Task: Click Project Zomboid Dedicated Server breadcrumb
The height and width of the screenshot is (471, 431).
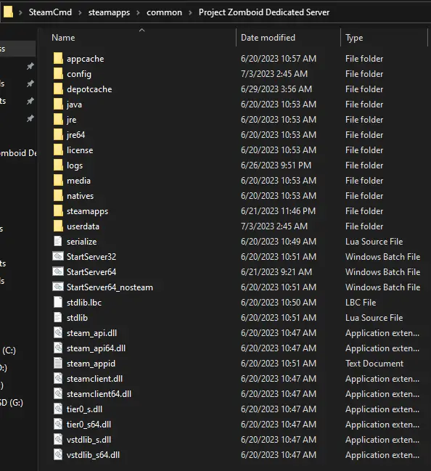Action: pyautogui.click(x=264, y=12)
